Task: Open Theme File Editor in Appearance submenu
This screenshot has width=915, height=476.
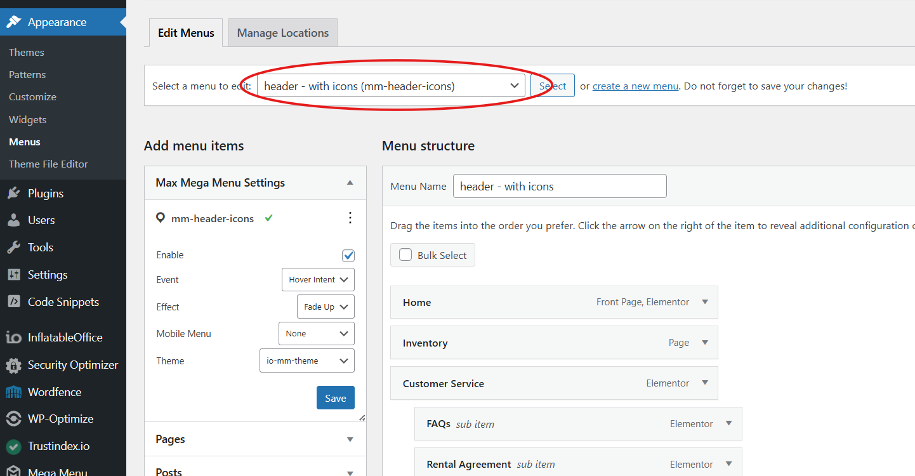Action: coord(48,164)
